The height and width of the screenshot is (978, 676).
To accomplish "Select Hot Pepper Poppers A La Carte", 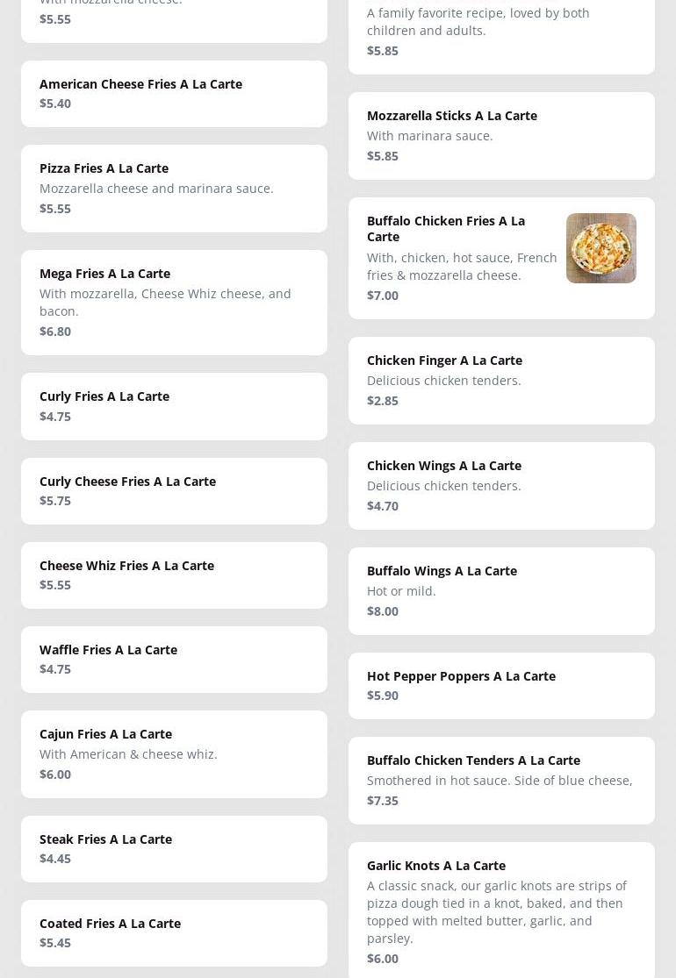I will 461,676.
